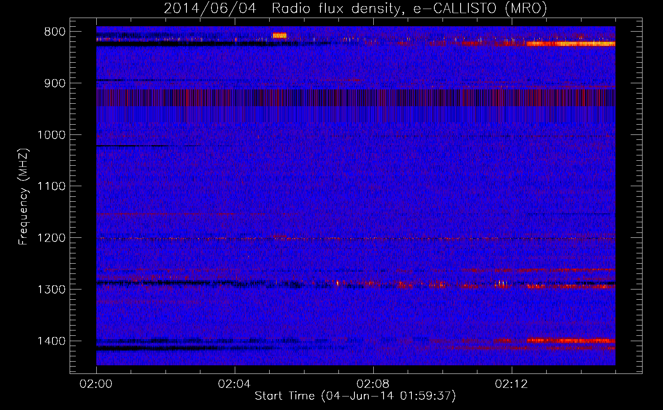Select the 02:00 time tick label

click(96, 384)
